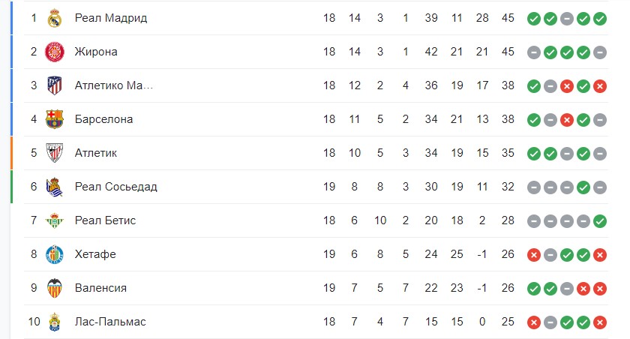Click the Valencia club crest
The height and width of the screenshot is (339, 630).
tap(54, 288)
